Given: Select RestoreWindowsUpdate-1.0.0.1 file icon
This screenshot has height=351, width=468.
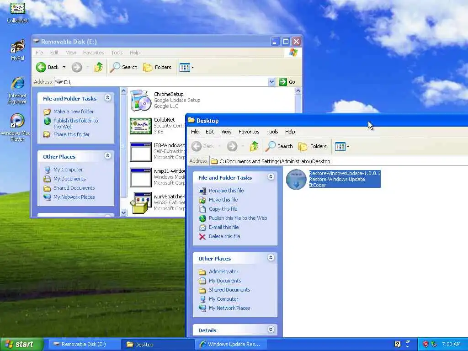Looking at the screenshot, I should [296, 179].
